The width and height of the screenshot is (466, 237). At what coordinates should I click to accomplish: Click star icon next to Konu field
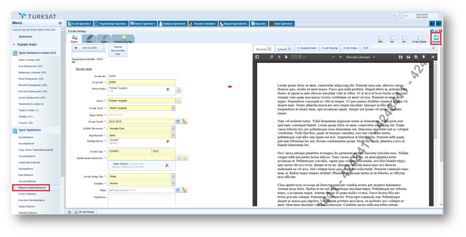pyautogui.click(x=179, y=101)
